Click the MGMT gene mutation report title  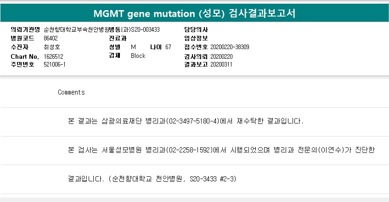[195, 13]
